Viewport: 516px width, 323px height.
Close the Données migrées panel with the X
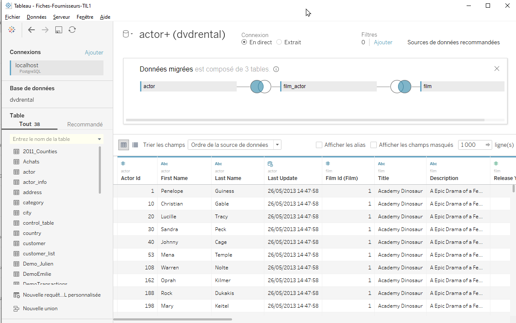497,69
